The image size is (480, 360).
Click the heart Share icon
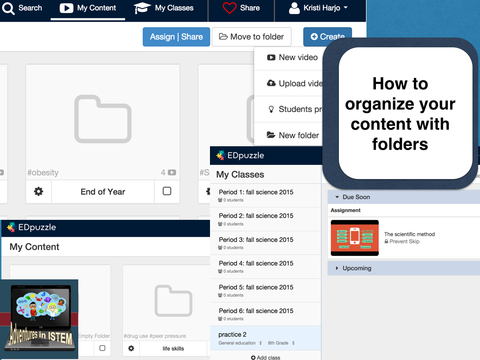(229, 8)
